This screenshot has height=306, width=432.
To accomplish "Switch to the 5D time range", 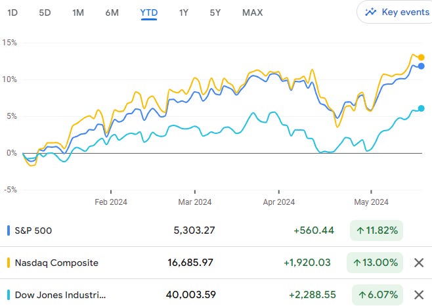I will click(45, 12).
